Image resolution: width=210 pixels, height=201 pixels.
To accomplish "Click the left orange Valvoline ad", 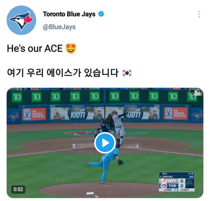I will click(34, 114).
